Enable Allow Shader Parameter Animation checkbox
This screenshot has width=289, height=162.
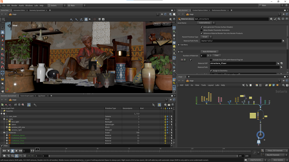pyautogui.click(x=201, y=30)
